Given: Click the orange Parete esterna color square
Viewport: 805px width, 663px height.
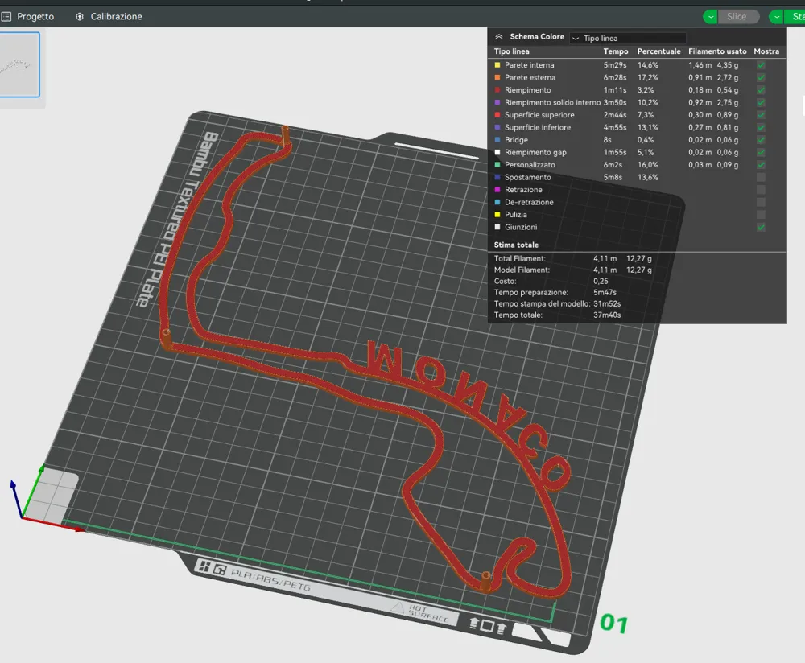Looking at the screenshot, I should click(x=497, y=77).
